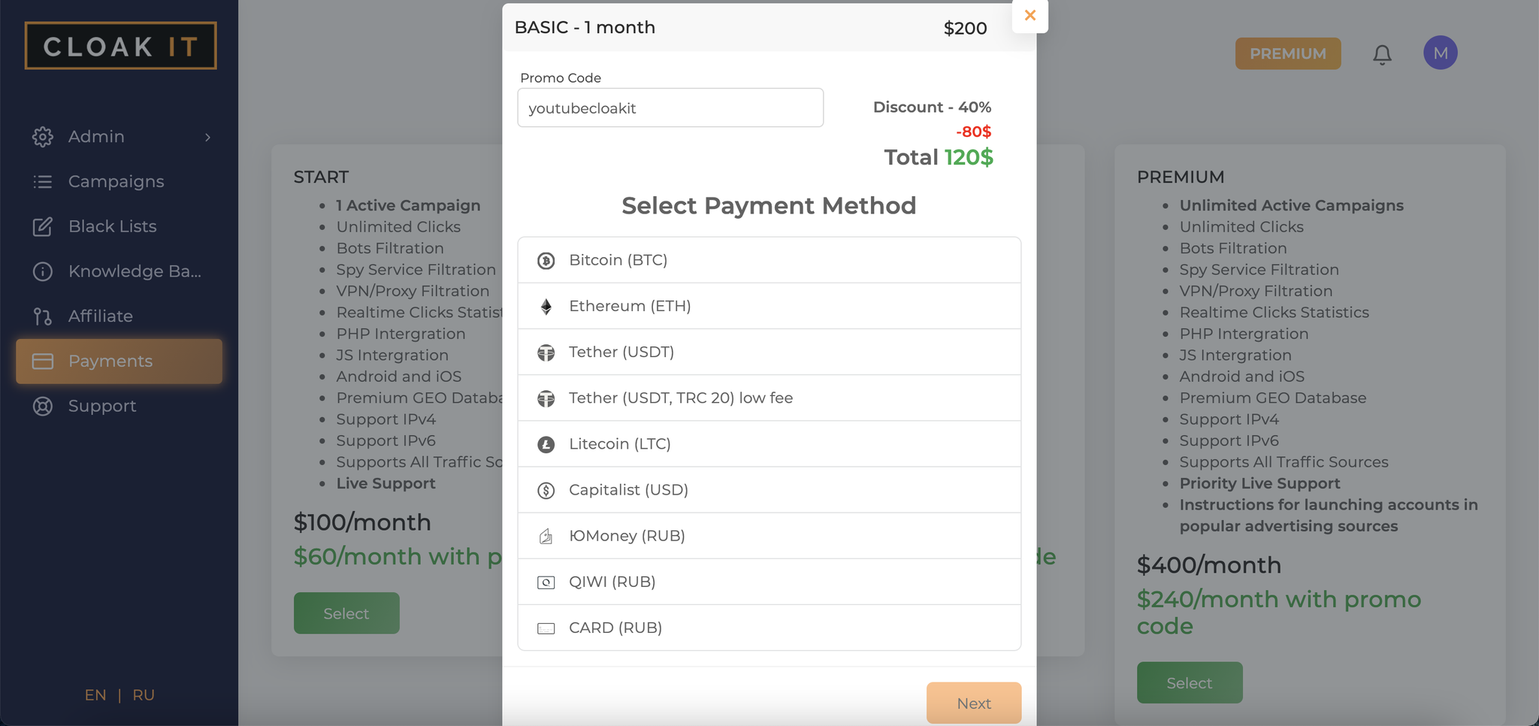Open Campaigns in the sidebar
This screenshot has width=1539, height=726.
pyautogui.click(x=116, y=182)
